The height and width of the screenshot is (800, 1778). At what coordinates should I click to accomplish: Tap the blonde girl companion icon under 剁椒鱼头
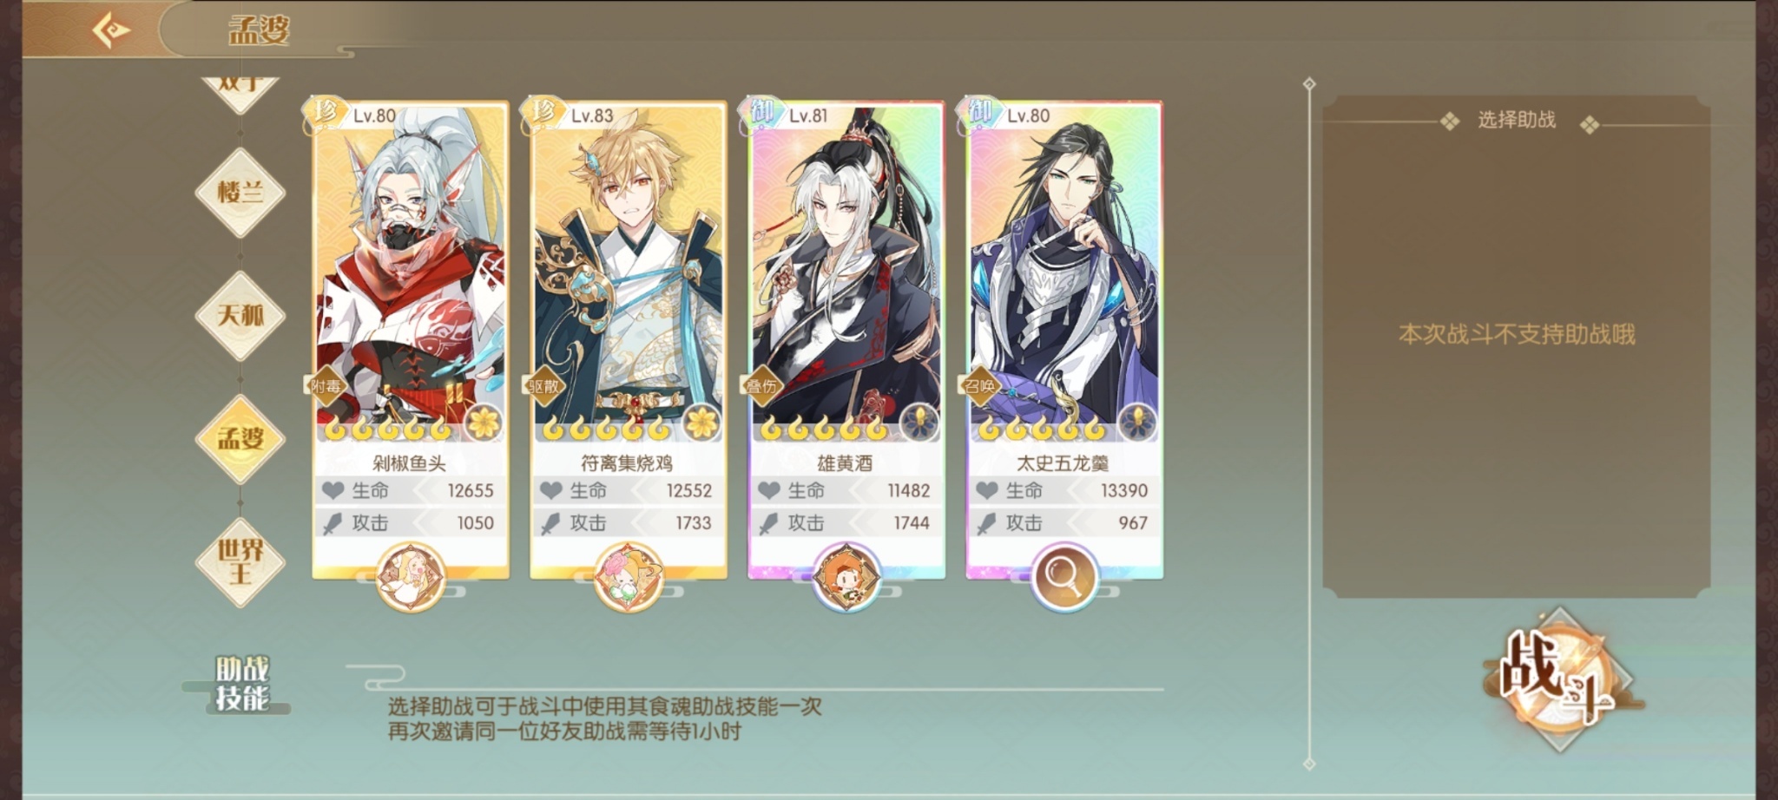point(411,576)
